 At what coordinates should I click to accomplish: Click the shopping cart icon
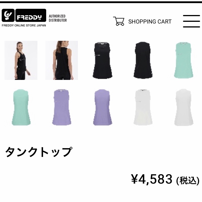pos(119,21)
